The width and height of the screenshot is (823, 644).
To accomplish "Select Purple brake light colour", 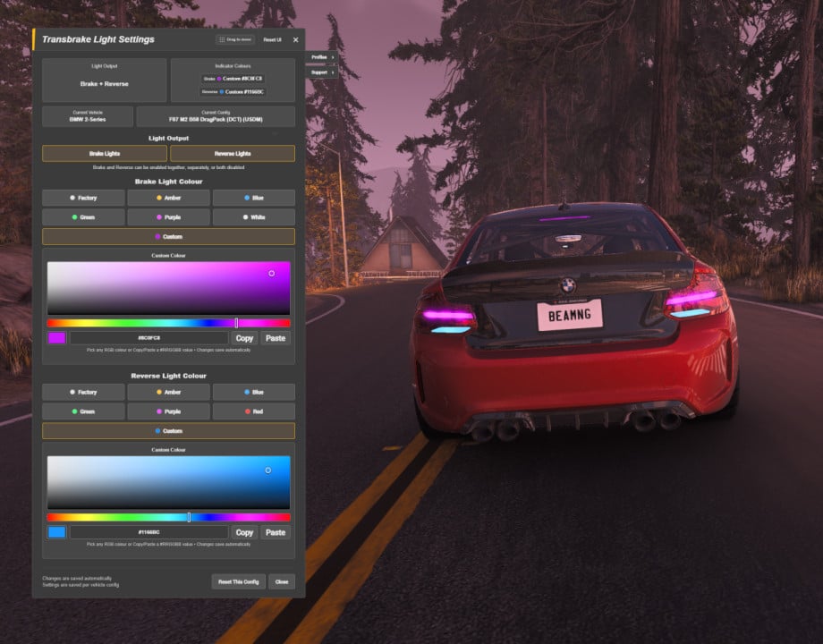I will click(168, 217).
